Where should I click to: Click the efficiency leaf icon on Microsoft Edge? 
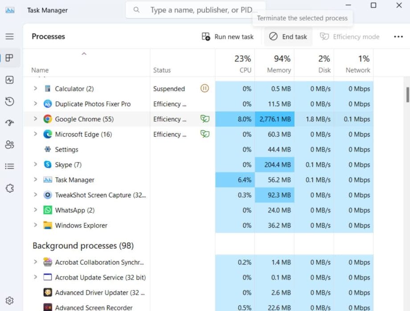click(x=205, y=134)
